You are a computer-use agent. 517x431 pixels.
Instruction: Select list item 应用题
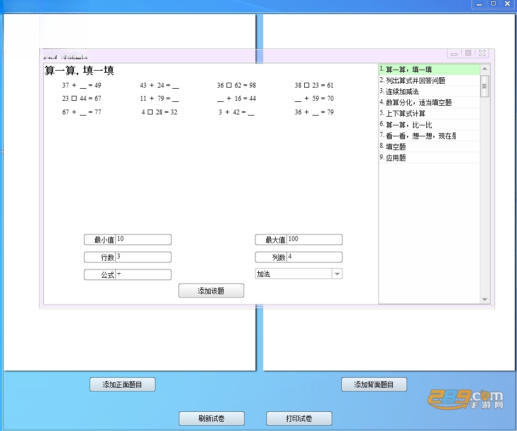pos(429,158)
